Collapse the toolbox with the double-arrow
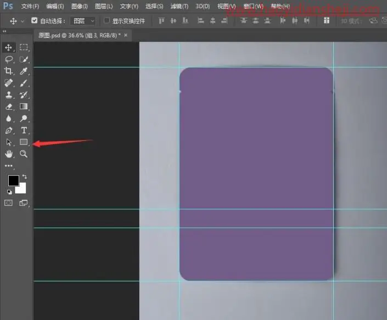Viewport: 387px width, 320px height. pyautogui.click(x=4, y=31)
